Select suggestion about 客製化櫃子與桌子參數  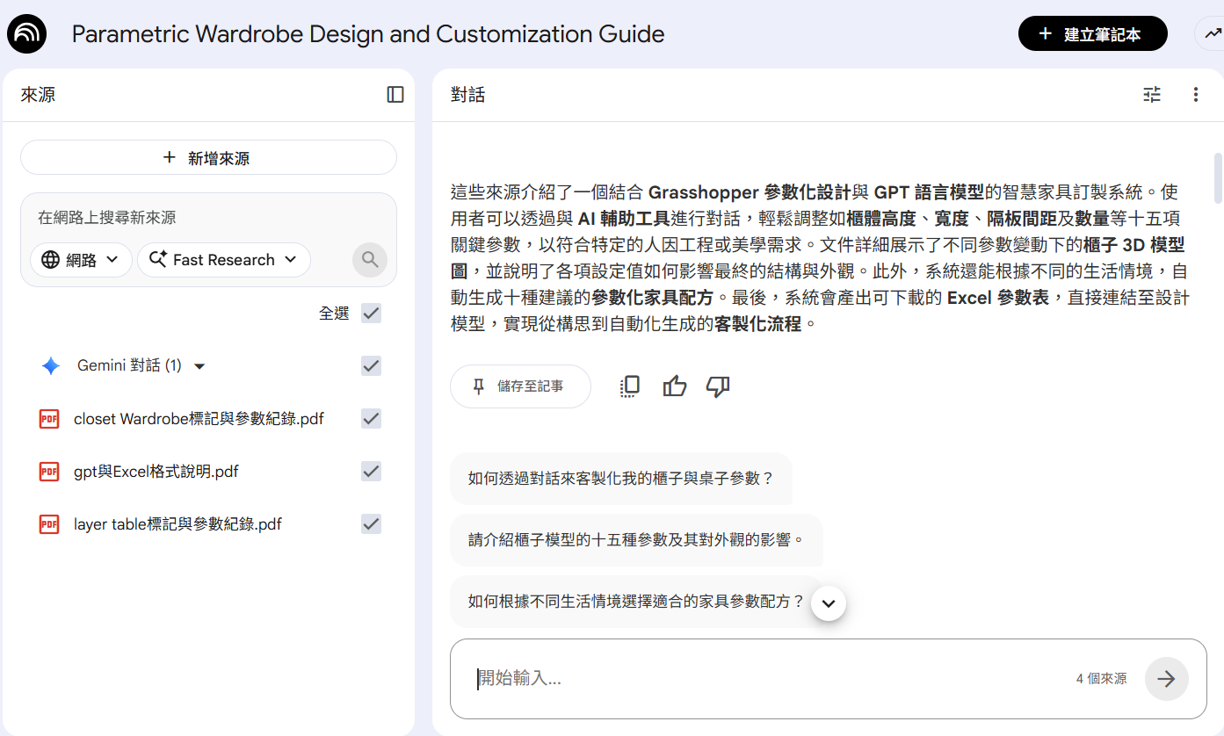point(620,479)
